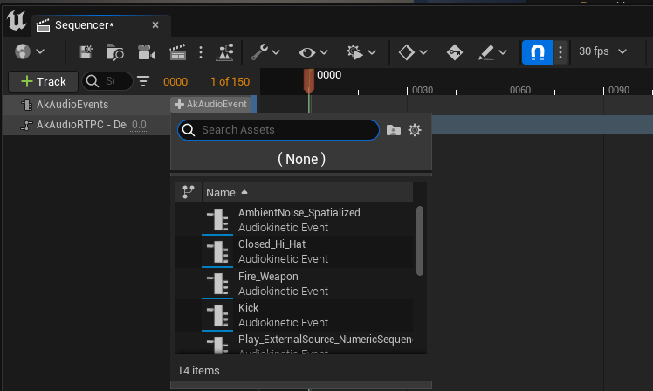
Task: Expand the world globe dropdown arrow
Action: pos(40,52)
